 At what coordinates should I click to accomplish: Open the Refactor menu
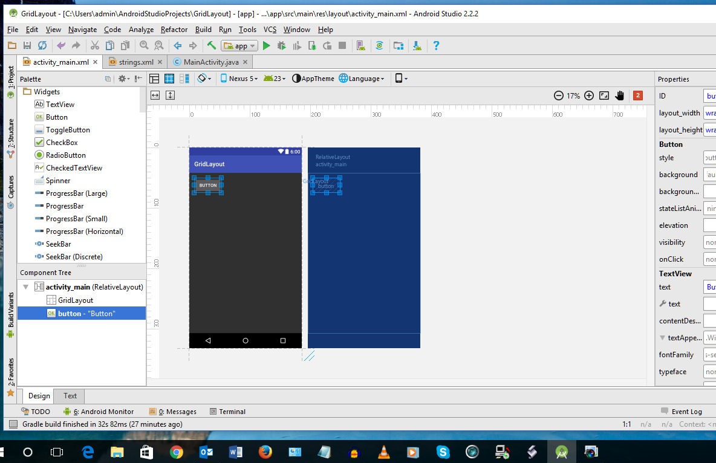[174, 29]
